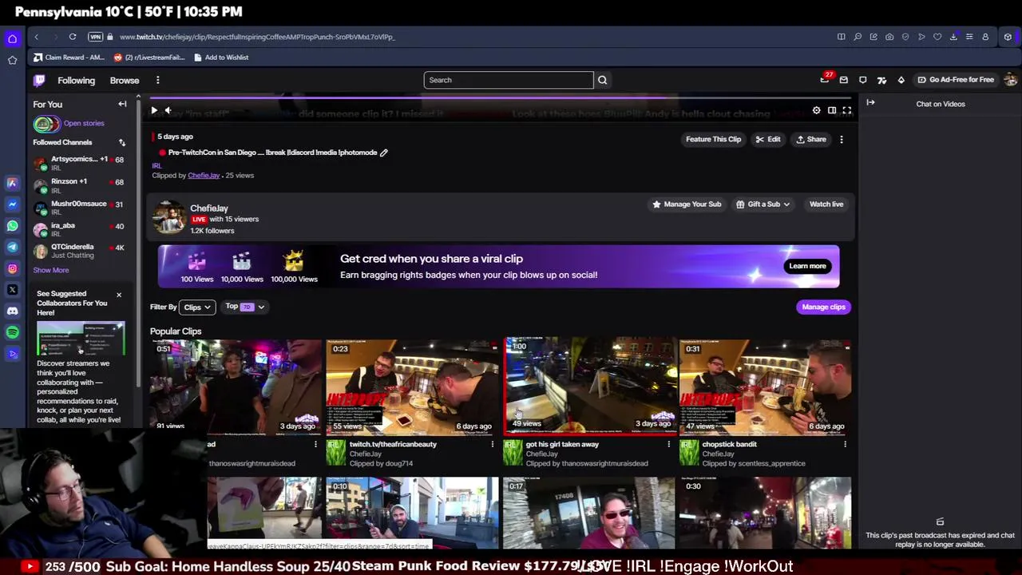Viewport: 1022px width, 575px height.
Task: Play the clip video
Action: tap(154, 110)
